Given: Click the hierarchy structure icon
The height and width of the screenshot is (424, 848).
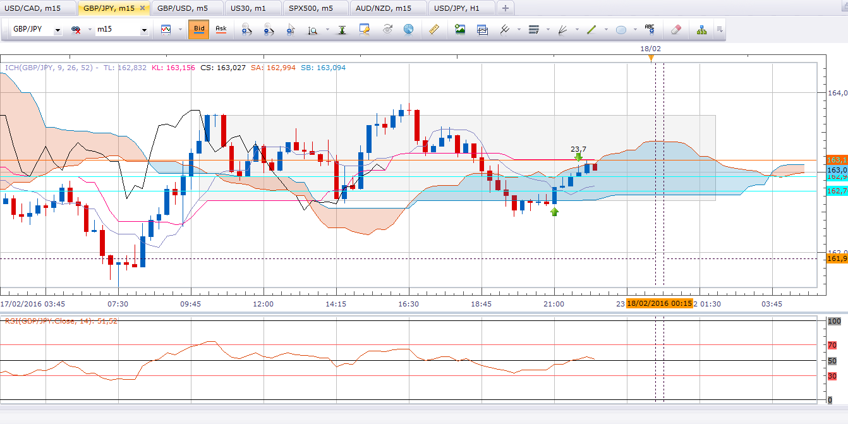Looking at the screenshot, I should (701, 29).
